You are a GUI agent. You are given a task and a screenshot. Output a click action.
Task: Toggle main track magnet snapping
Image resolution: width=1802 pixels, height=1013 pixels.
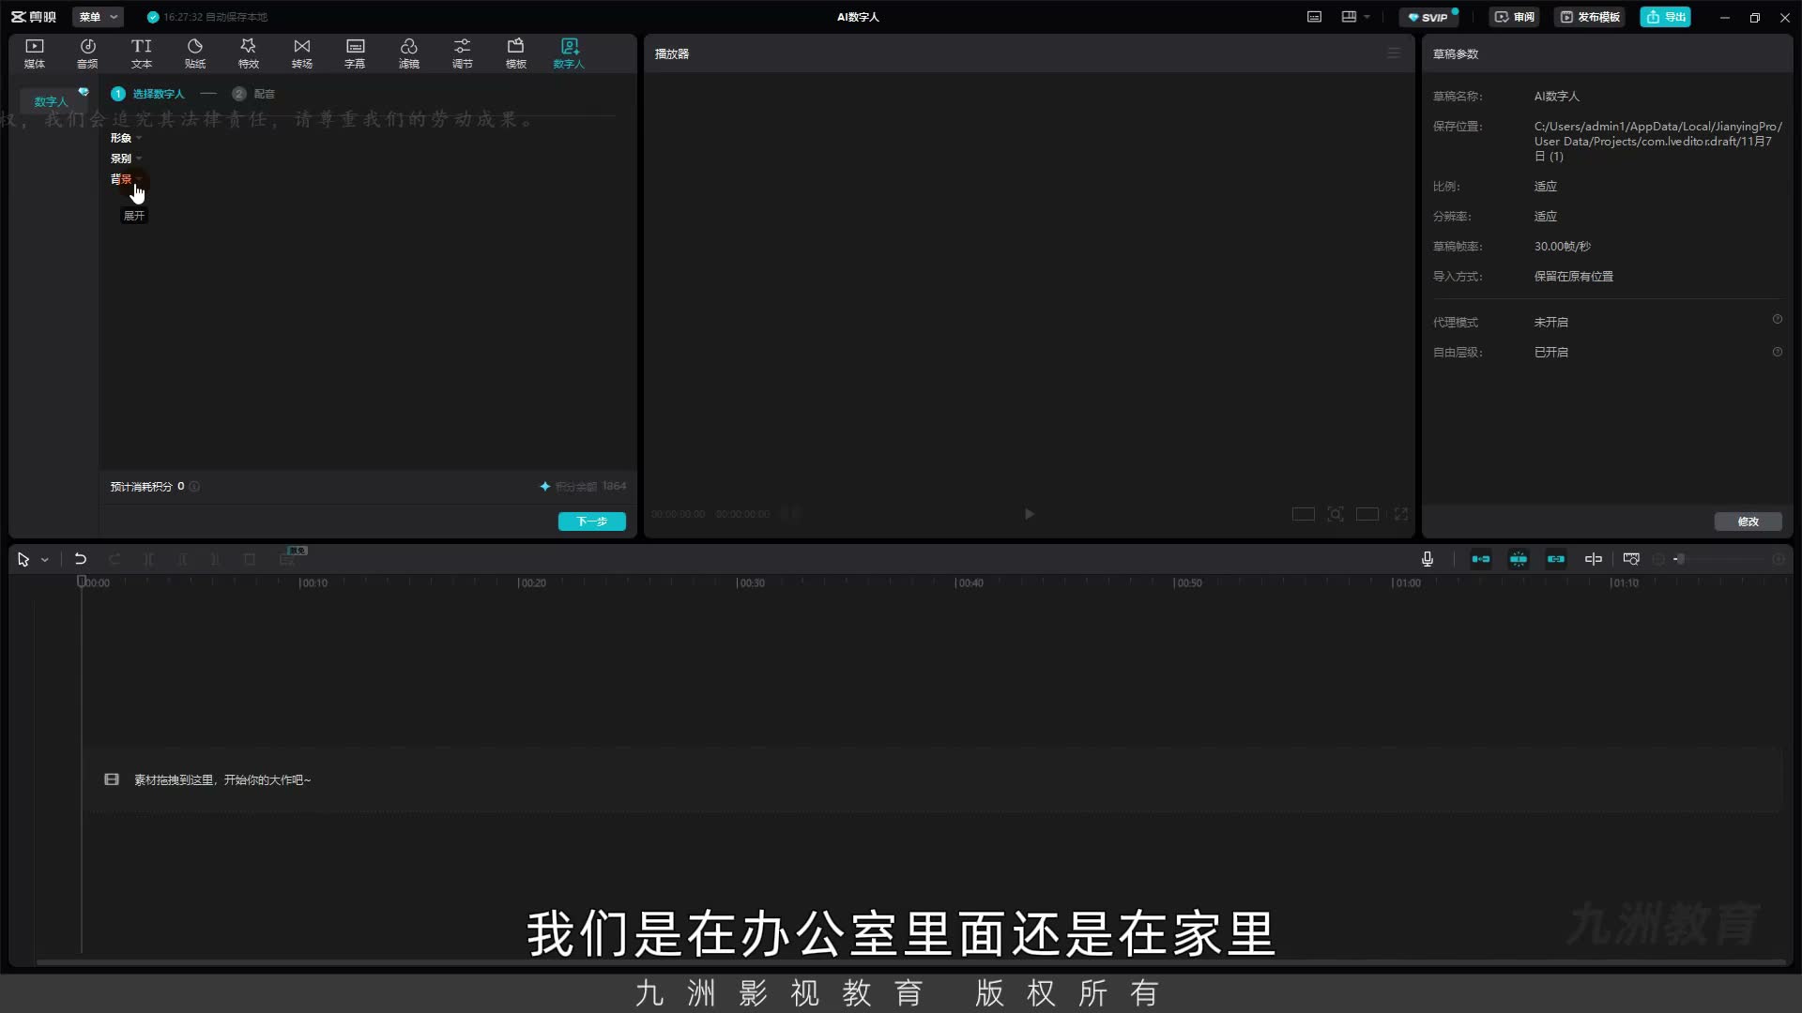click(1481, 559)
